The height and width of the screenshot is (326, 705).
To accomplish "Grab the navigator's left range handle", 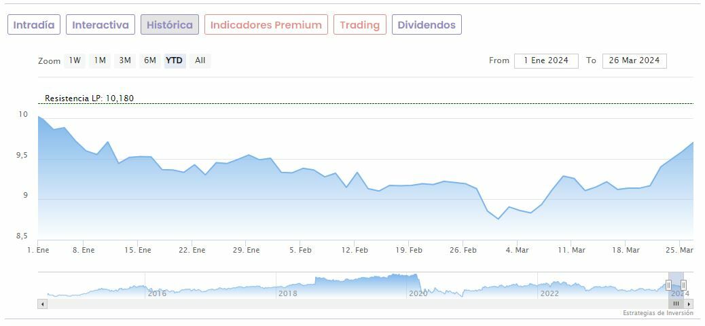I will [668, 285].
